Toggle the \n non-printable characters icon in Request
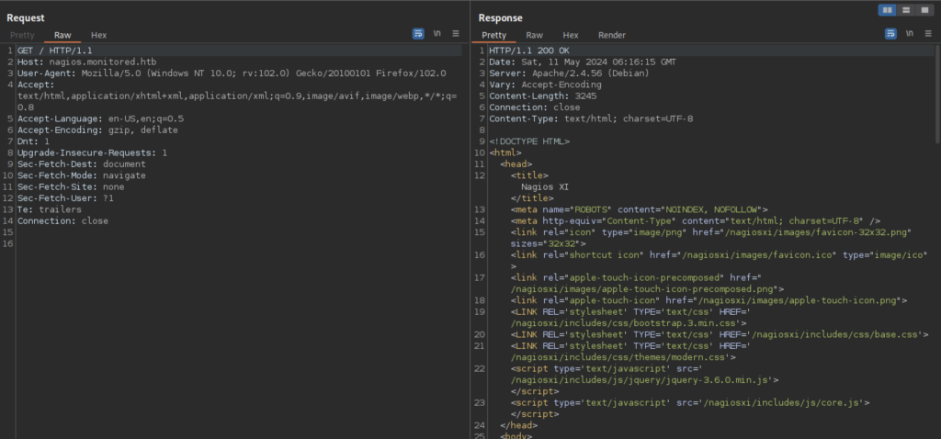 coord(436,34)
